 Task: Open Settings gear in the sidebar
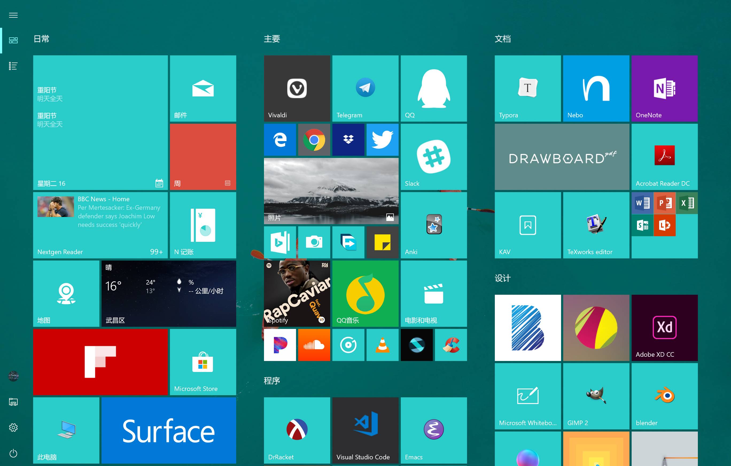(13, 428)
